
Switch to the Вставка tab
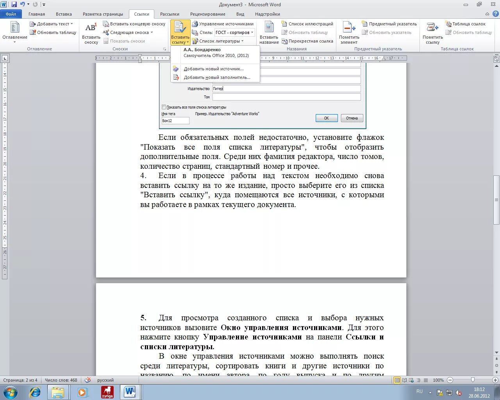pyautogui.click(x=64, y=14)
